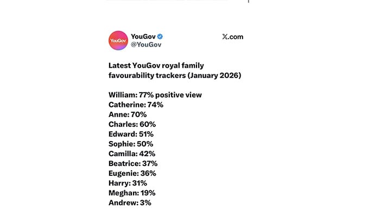This screenshot has height=217, width=380.
Task: Select the Camilla 42% line
Action: [x=132, y=154]
